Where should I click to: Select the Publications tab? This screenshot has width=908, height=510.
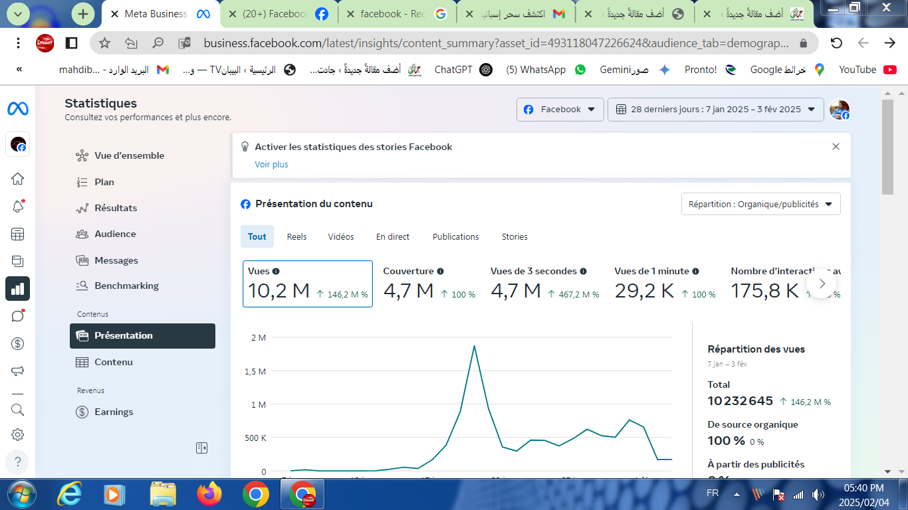click(455, 236)
